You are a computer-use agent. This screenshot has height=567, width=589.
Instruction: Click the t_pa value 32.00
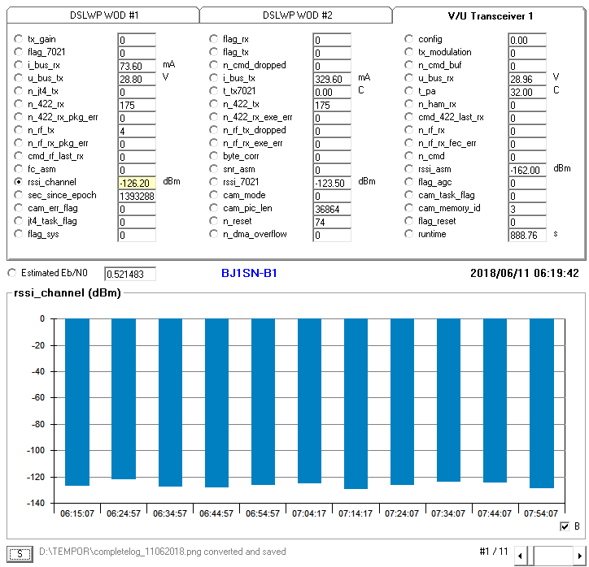pyautogui.click(x=527, y=93)
